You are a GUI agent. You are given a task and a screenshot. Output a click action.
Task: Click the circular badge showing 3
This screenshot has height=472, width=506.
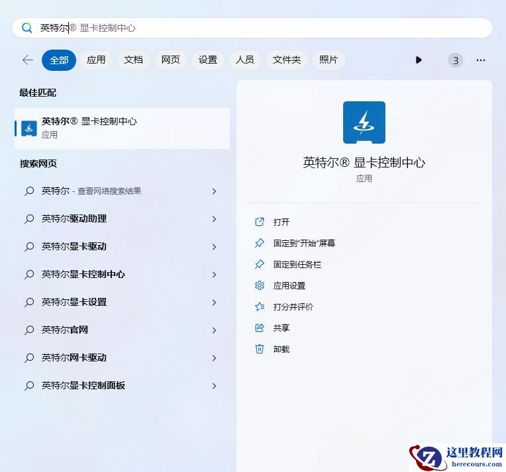point(456,60)
